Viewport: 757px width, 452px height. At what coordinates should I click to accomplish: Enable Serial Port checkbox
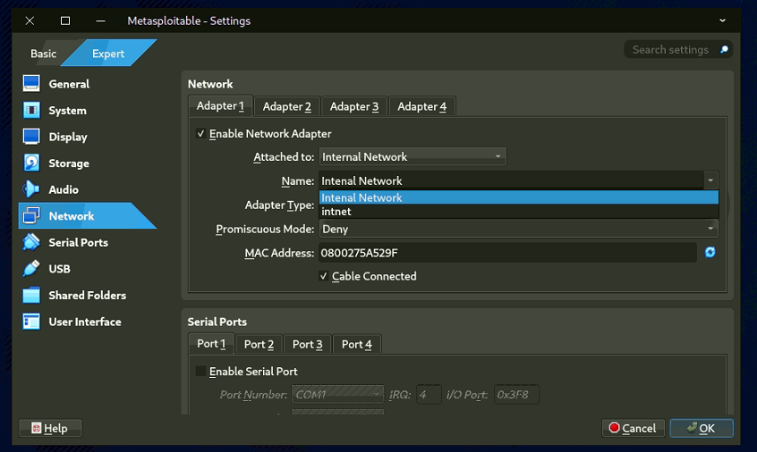pos(200,371)
